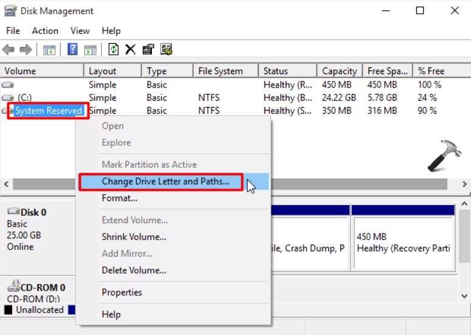Click the Forward arrow toolbar icon
This screenshot has height=335, width=471.
(x=26, y=49)
